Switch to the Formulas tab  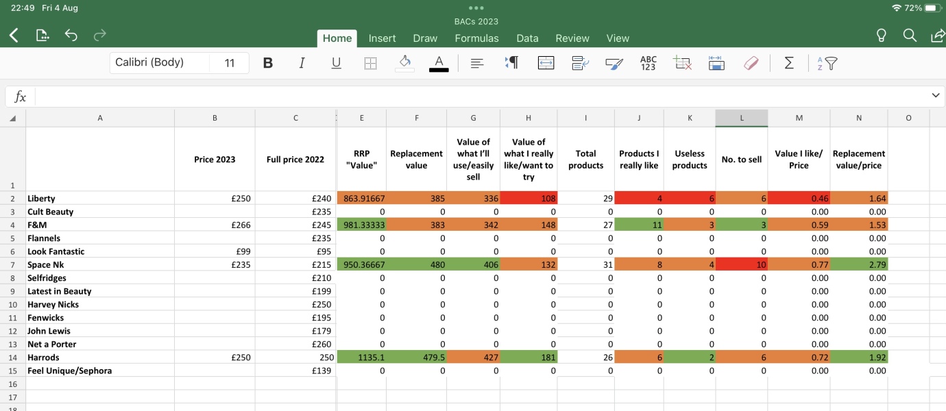coord(476,38)
